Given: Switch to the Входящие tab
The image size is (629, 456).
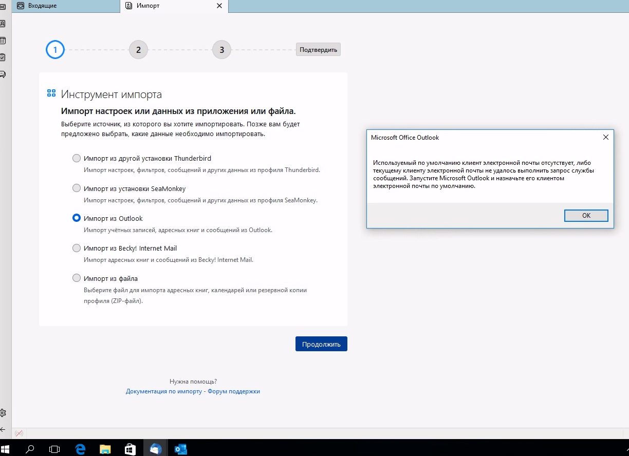Looking at the screenshot, I should click(x=65, y=6).
